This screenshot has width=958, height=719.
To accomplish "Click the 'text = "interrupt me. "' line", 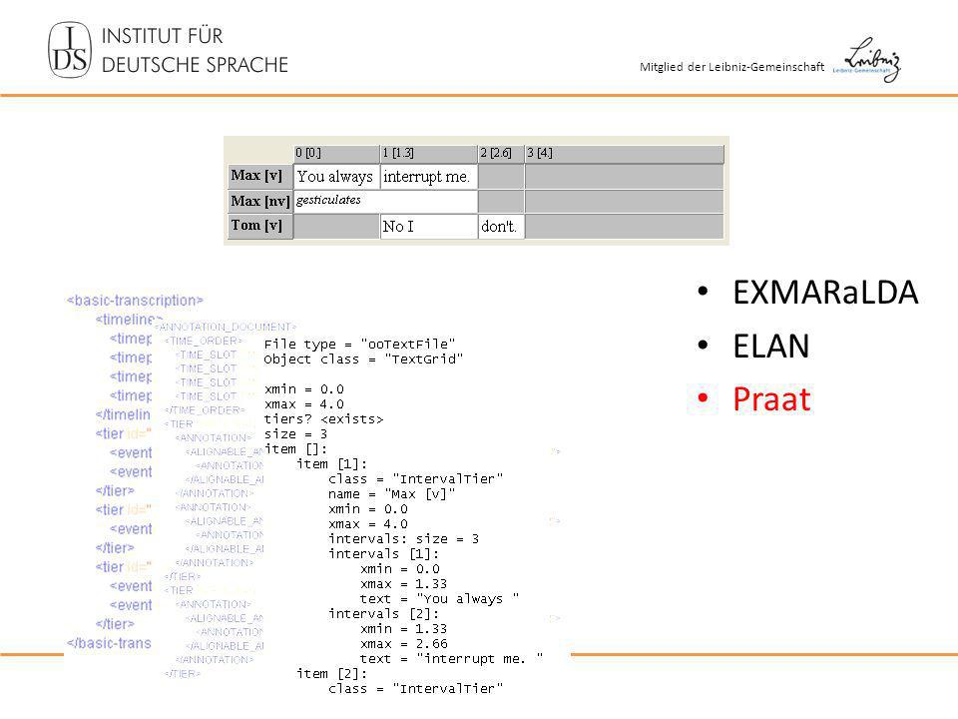I will (451, 658).
